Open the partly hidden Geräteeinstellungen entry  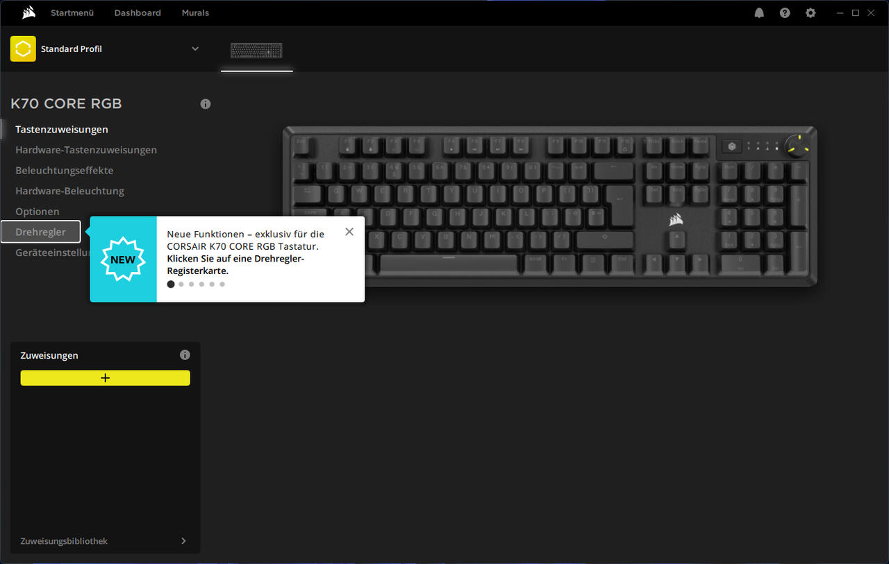click(x=53, y=253)
